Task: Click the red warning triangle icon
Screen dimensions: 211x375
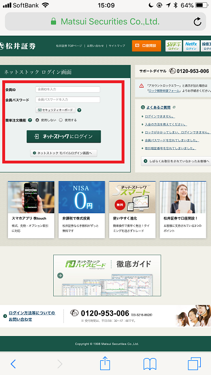Action: tap(141, 85)
